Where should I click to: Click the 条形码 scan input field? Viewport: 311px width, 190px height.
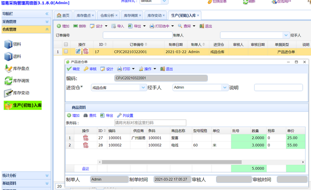tap(150, 123)
